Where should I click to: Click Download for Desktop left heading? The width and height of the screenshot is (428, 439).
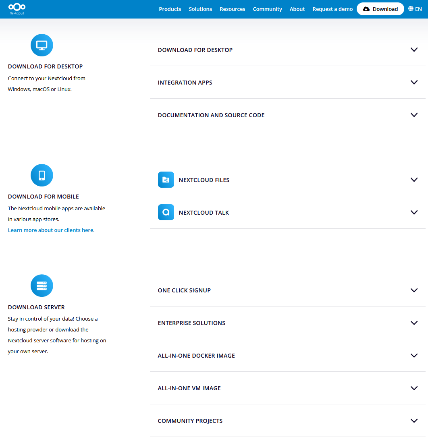coord(45,66)
